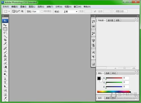
Task: Open the Character panel A icon
Action: (93, 52)
